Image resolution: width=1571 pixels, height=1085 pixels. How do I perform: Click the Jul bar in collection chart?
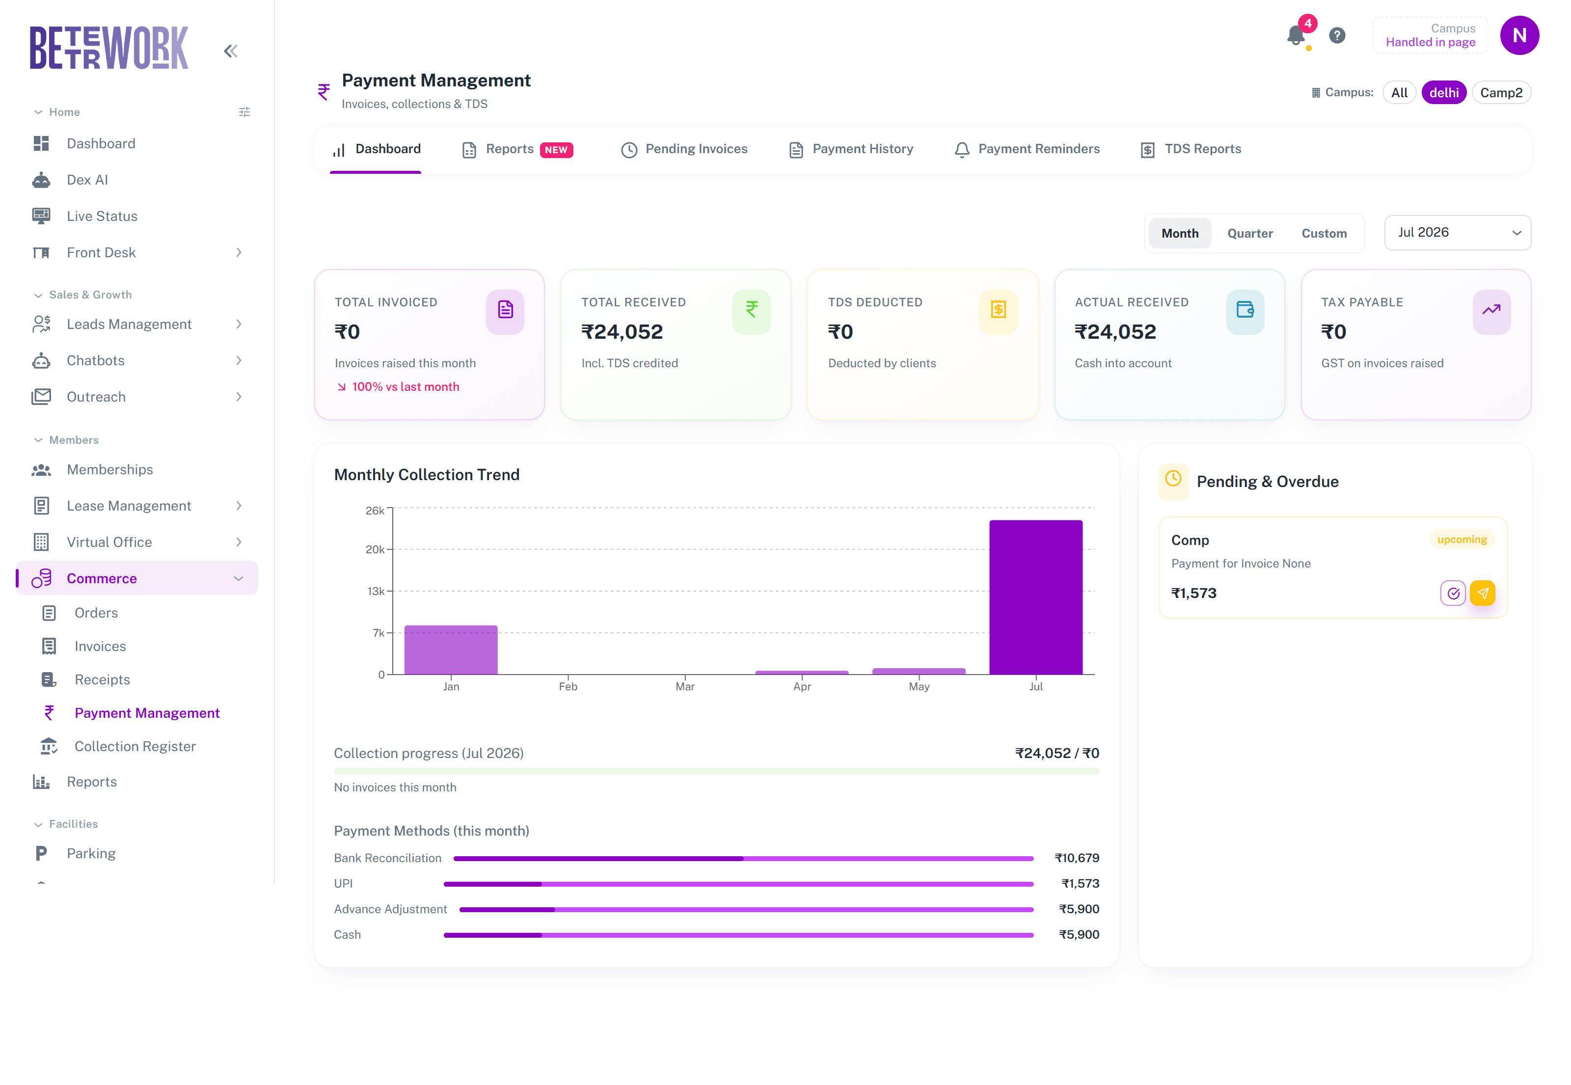[1035, 597]
